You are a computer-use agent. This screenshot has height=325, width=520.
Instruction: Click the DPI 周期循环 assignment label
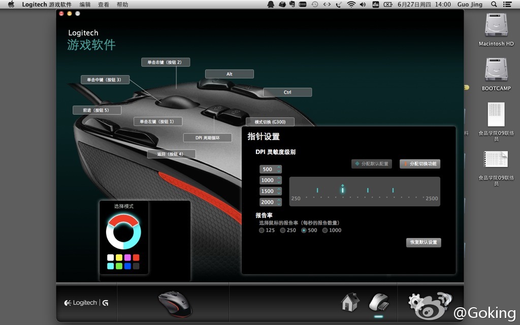click(x=208, y=138)
